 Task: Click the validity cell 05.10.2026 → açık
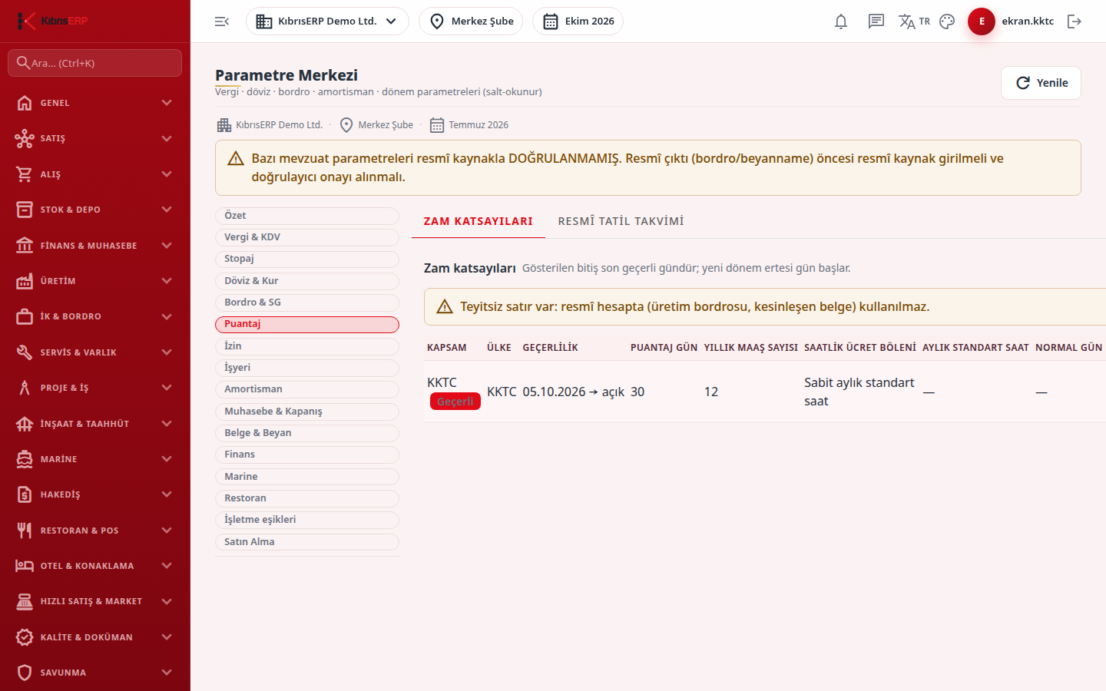tap(574, 392)
